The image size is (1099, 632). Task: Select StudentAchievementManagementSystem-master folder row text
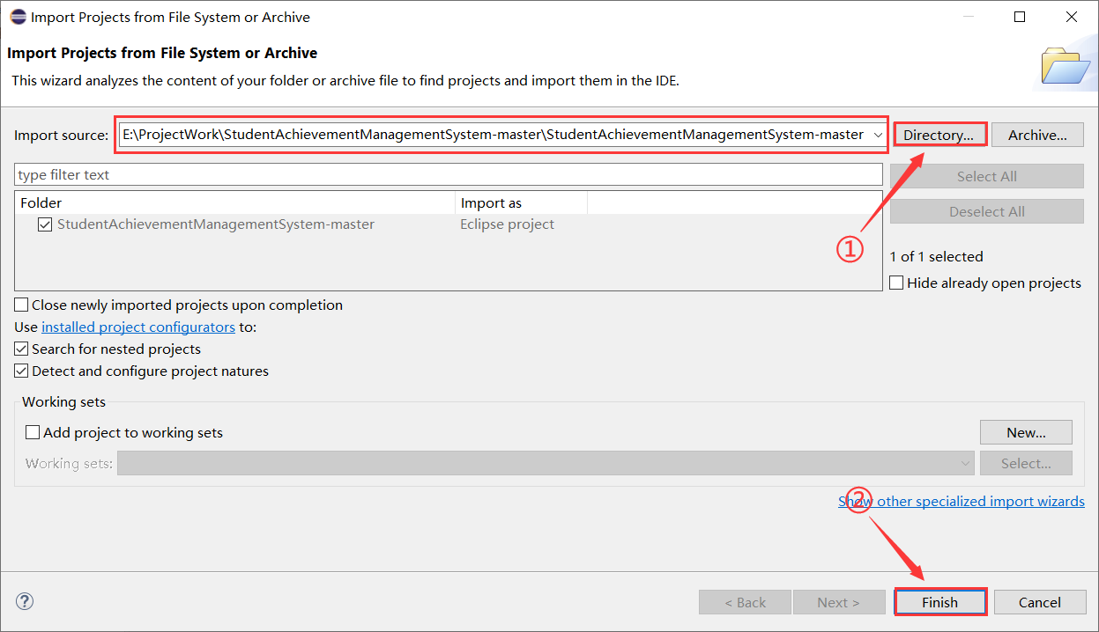(x=216, y=224)
